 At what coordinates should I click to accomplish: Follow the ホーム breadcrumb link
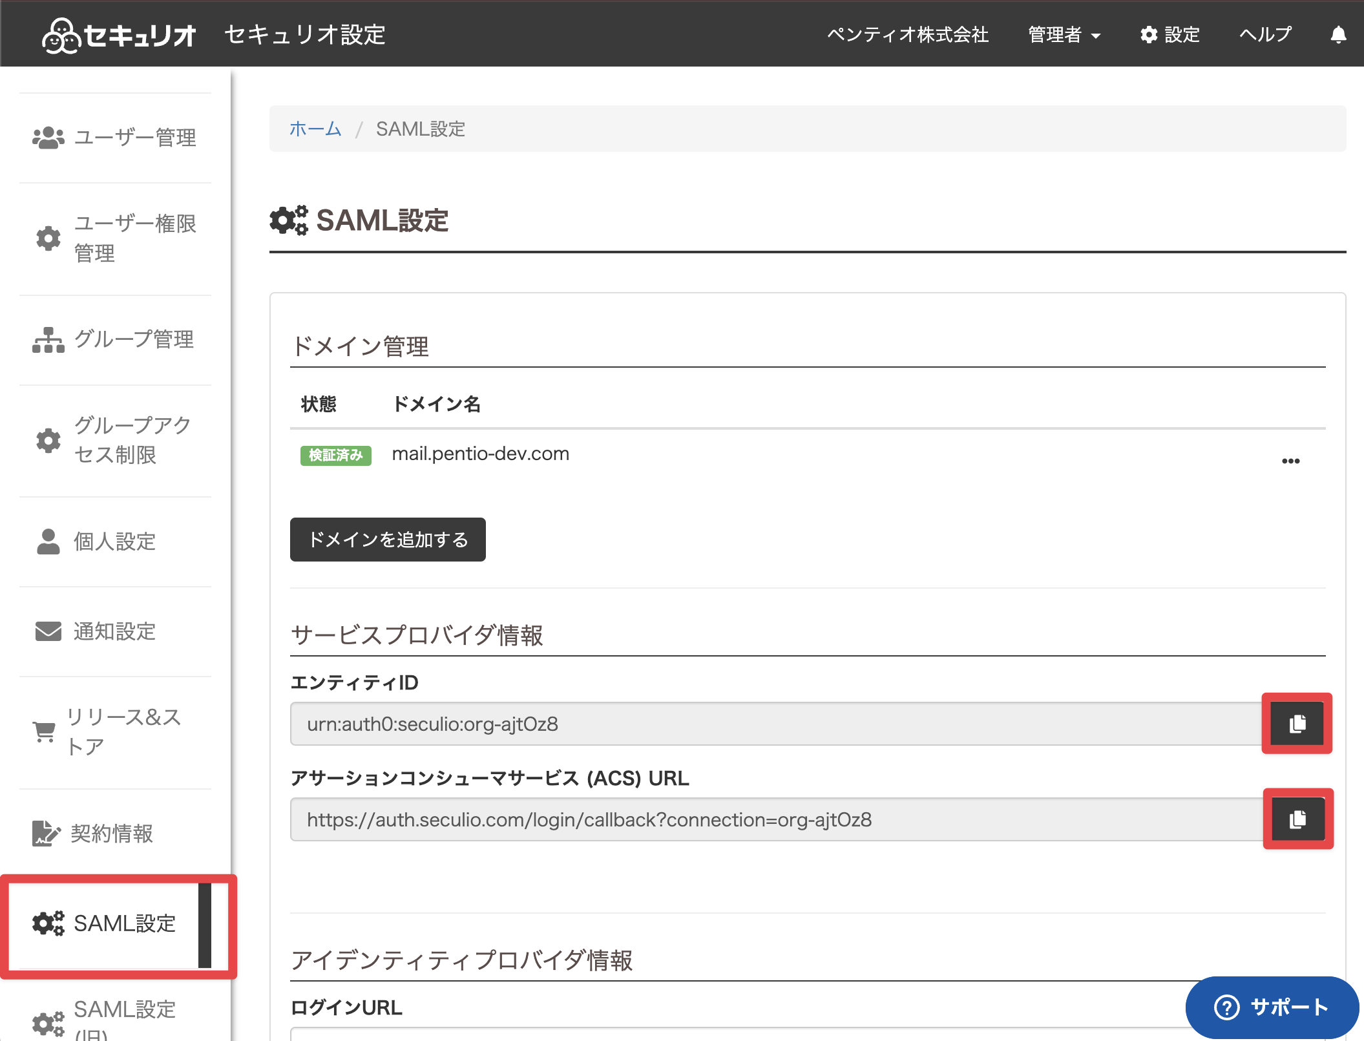click(315, 129)
